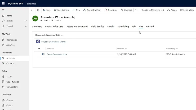Screen dimensions: 196x110
Task: Go back using the back arrow
Action: point(32,10)
